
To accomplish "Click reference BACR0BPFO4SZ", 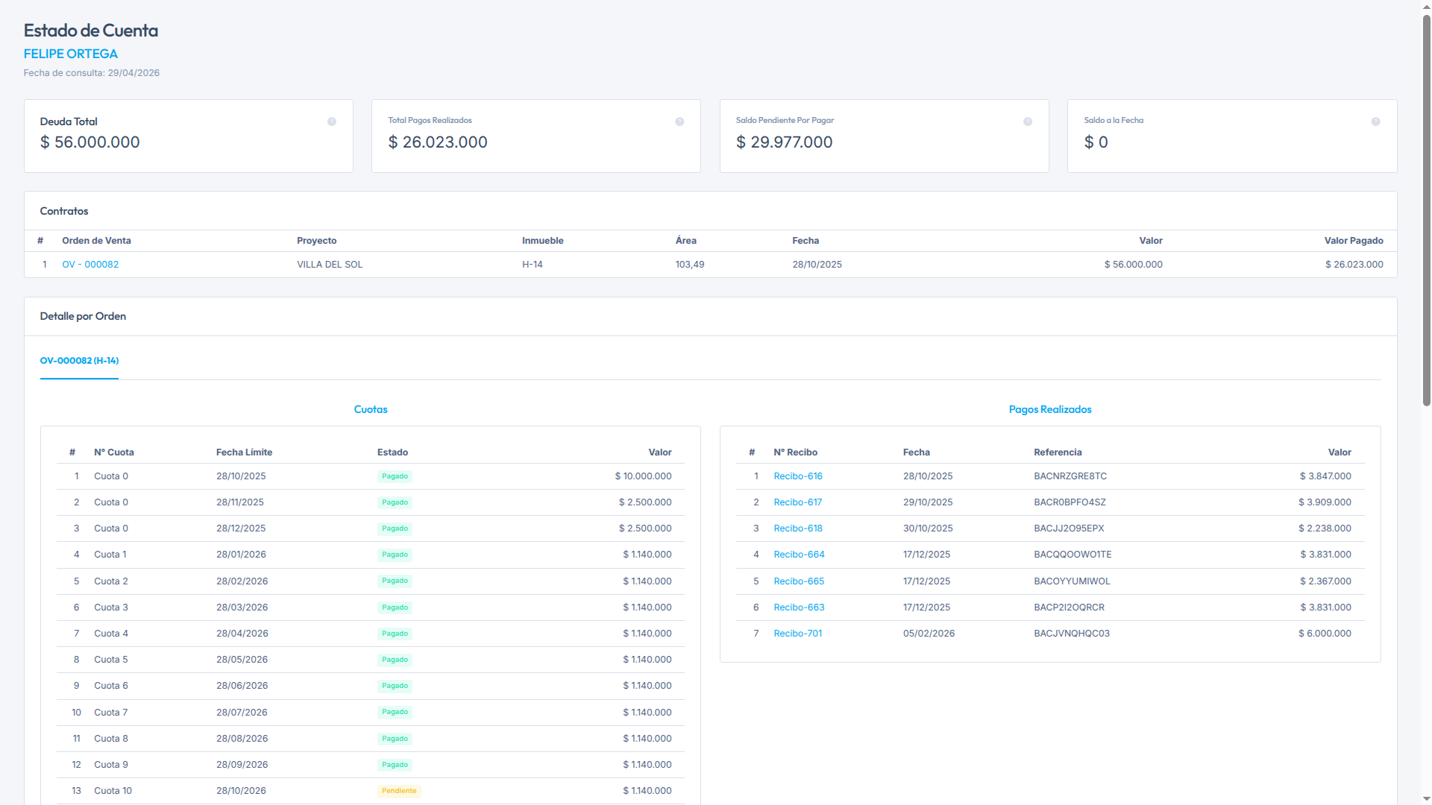I will tap(1070, 502).
